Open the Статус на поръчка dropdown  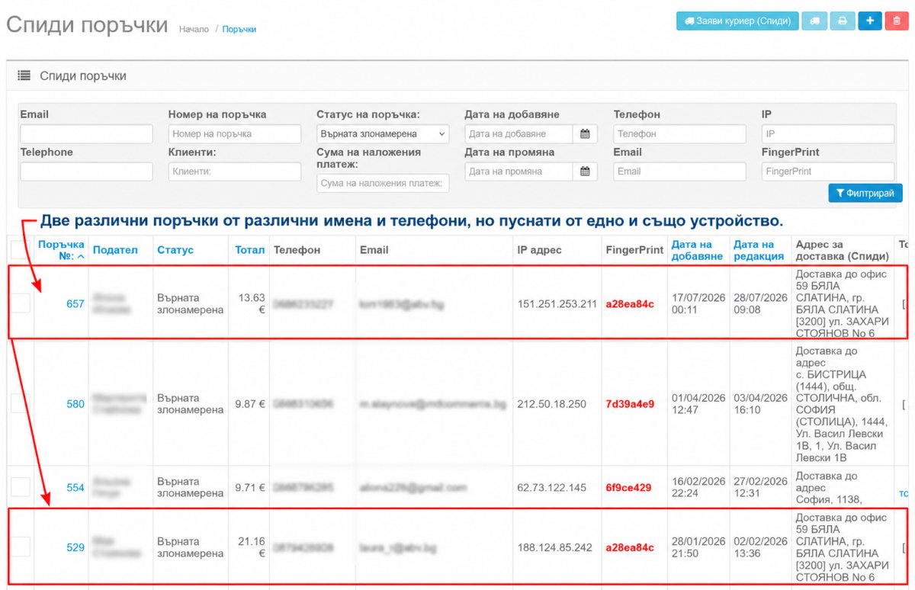click(x=383, y=134)
